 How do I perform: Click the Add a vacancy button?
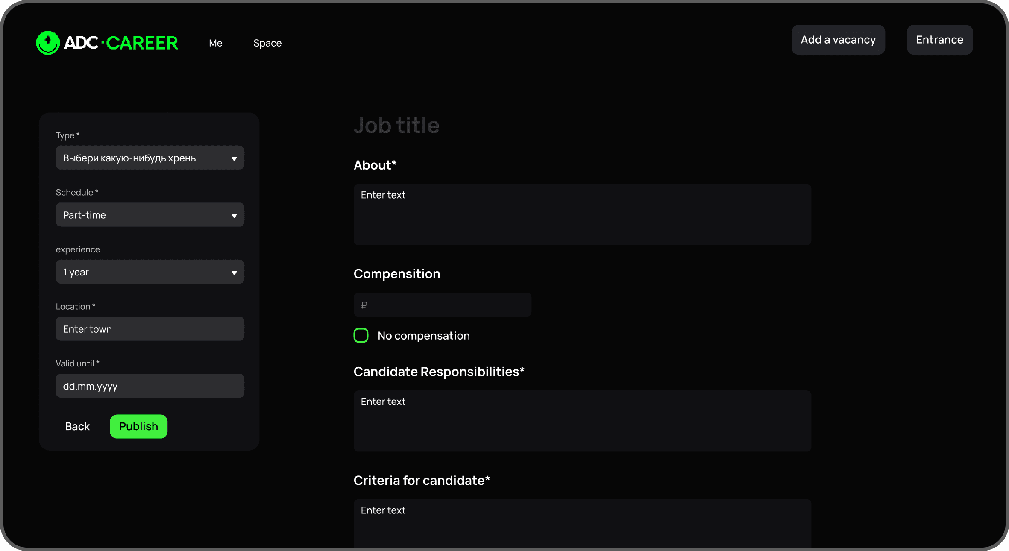pyautogui.click(x=838, y=40)
